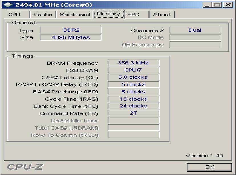Click the 4096 MBytes size field
The image size is (236, 175).
tap(71, 37)
